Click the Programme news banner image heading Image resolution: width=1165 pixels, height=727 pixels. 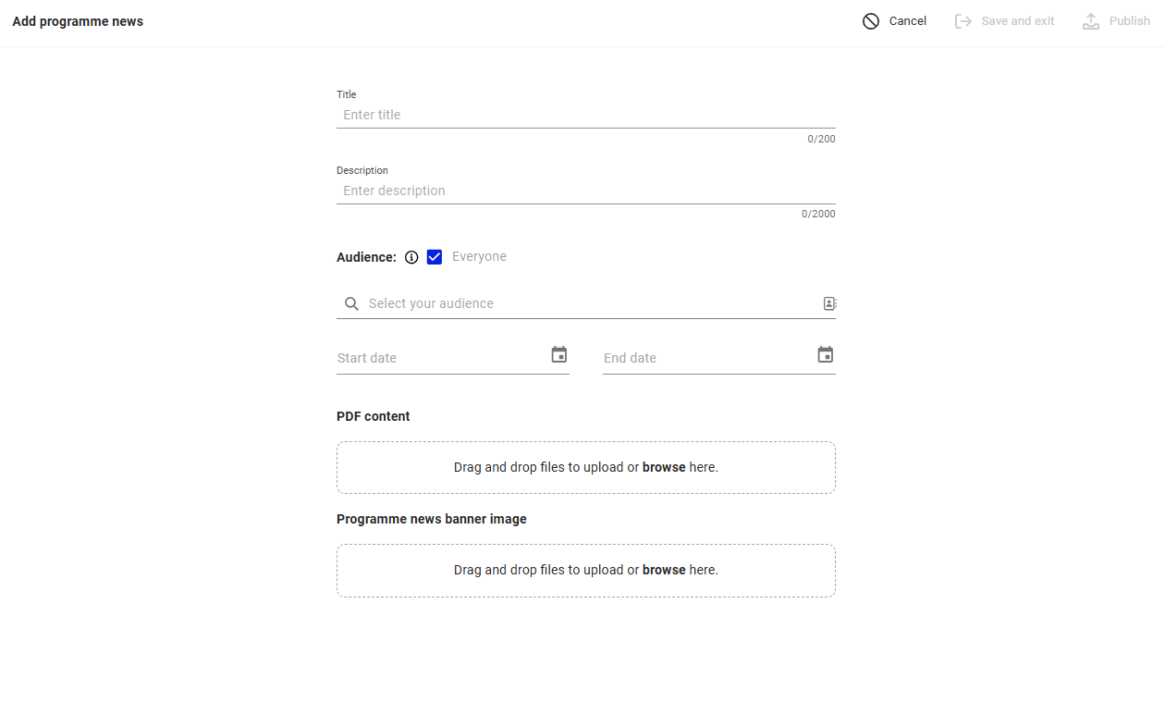432,519
